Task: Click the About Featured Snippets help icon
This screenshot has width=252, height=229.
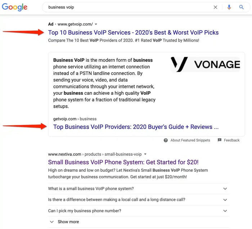Action: 166,140
